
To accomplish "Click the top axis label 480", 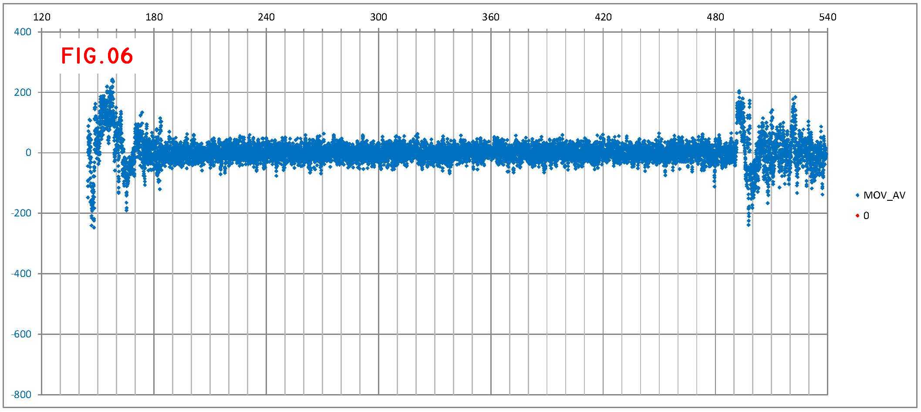I will click(715, 17).
